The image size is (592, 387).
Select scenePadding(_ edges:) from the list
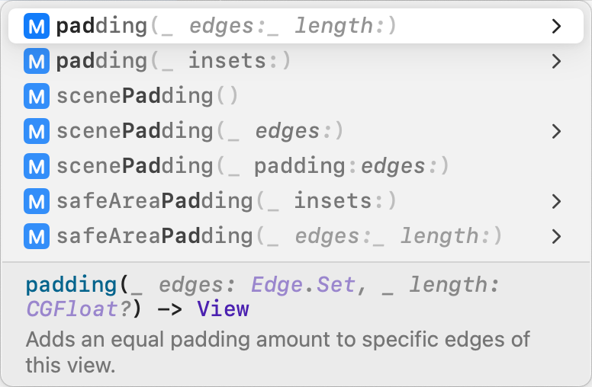pyautogui.click(x=200, y=131)
